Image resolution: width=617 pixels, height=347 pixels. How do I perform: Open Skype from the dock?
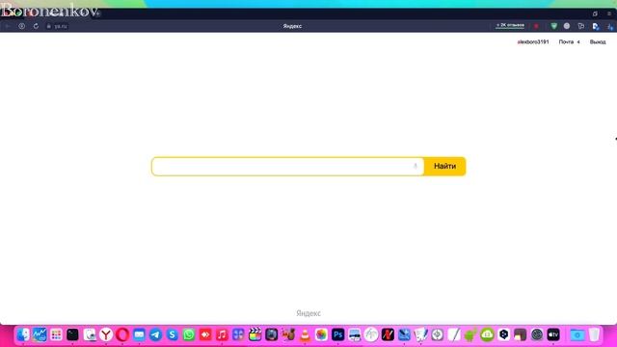coord(172,334)
